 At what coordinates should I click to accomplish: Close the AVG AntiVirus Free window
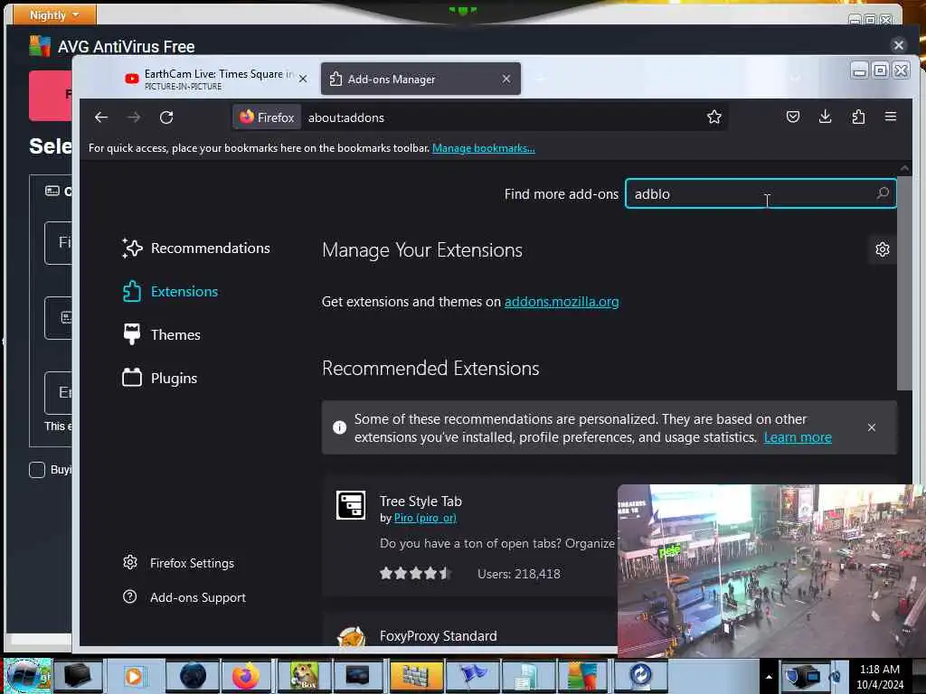point(898,45)
